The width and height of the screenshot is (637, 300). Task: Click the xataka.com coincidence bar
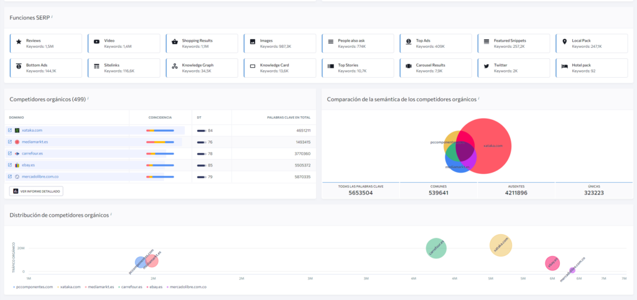click(x=160, y=130)
